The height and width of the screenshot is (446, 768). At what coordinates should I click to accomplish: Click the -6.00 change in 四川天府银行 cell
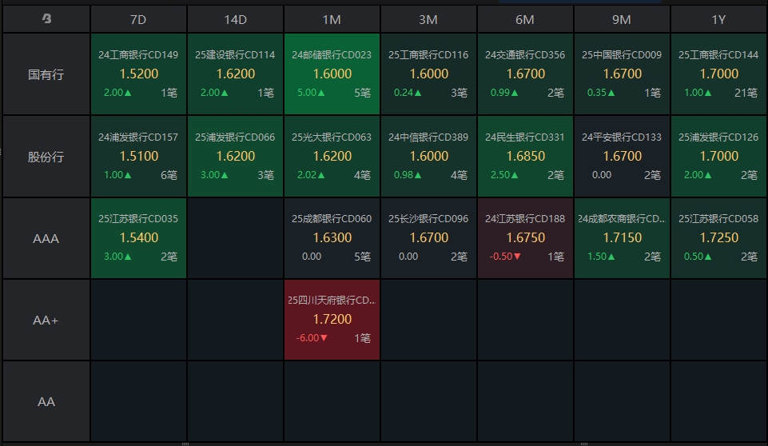tap(312, 338)
